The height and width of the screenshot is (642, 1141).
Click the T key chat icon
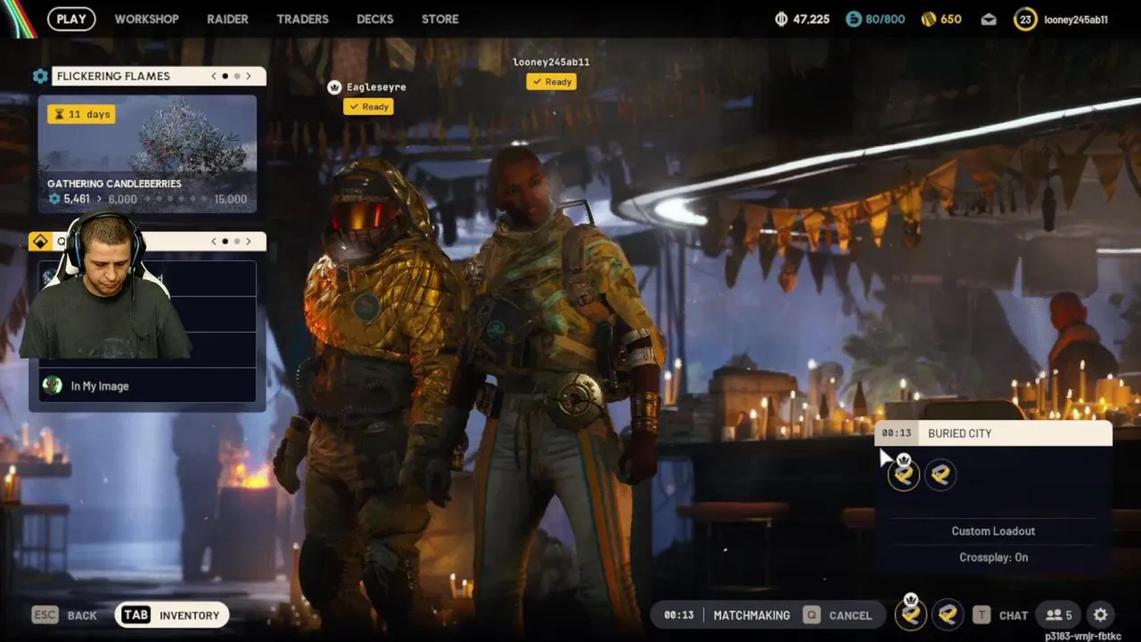pos(981,614)
